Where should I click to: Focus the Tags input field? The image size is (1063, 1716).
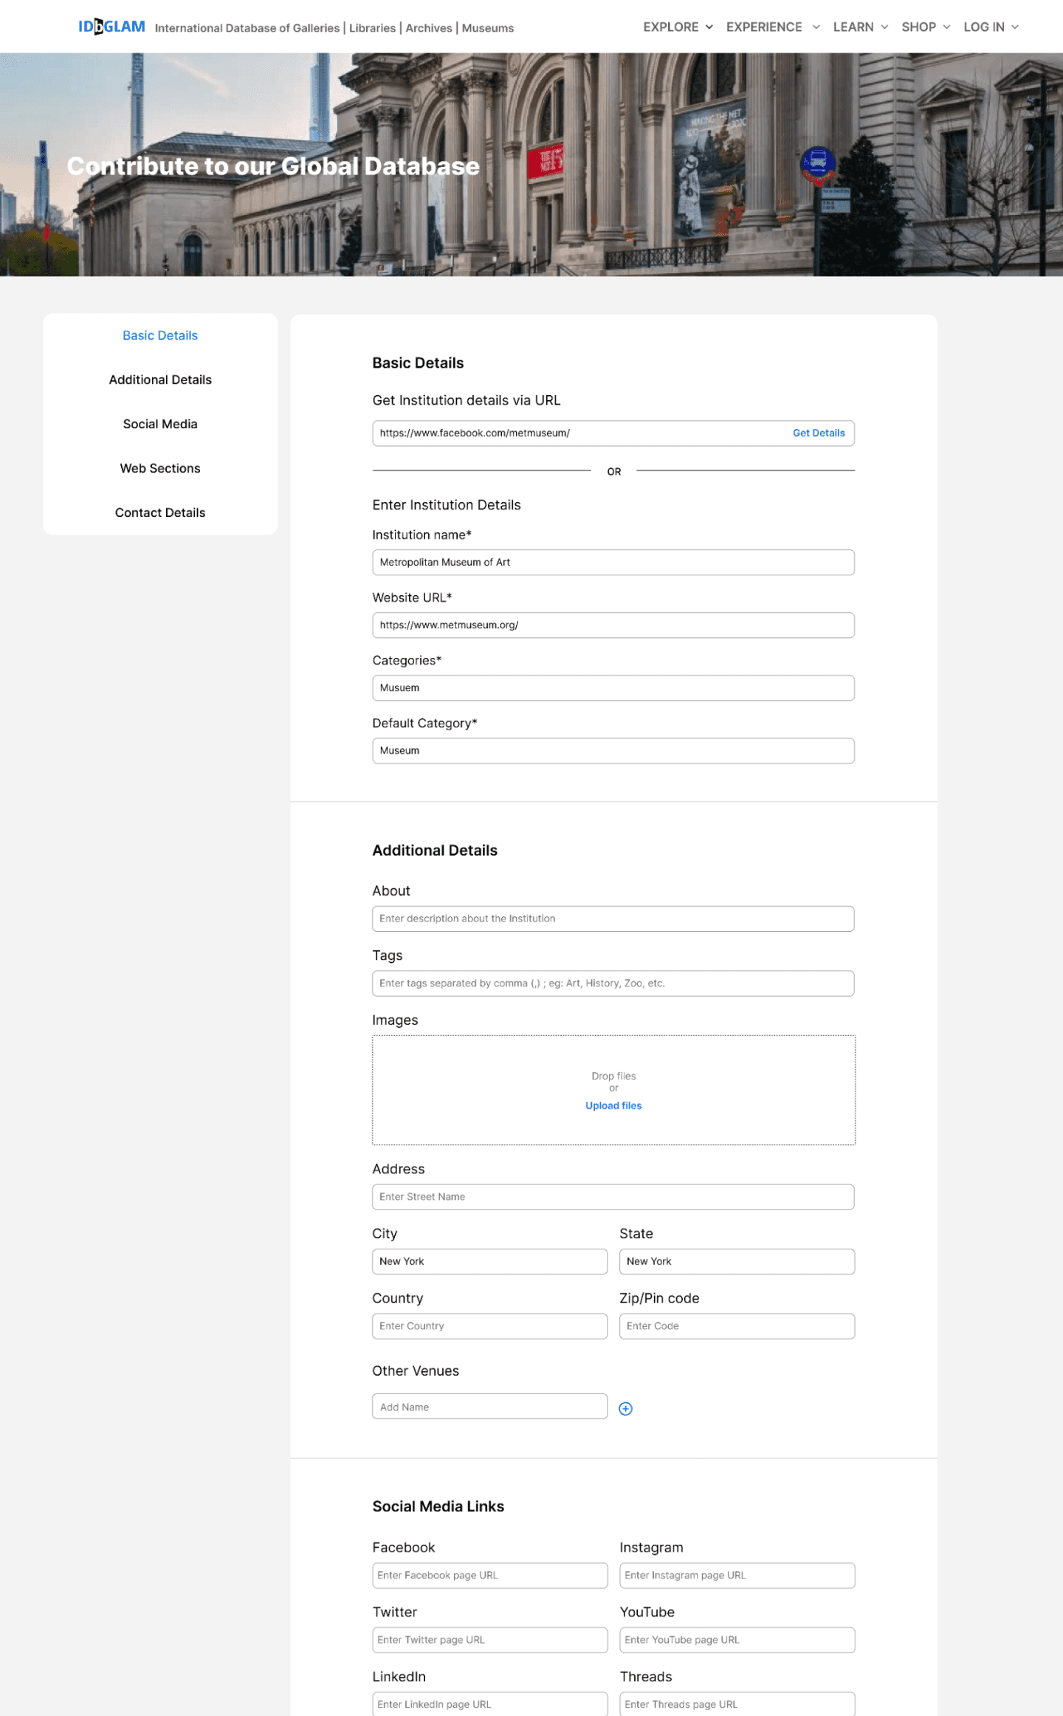(613, 984)
